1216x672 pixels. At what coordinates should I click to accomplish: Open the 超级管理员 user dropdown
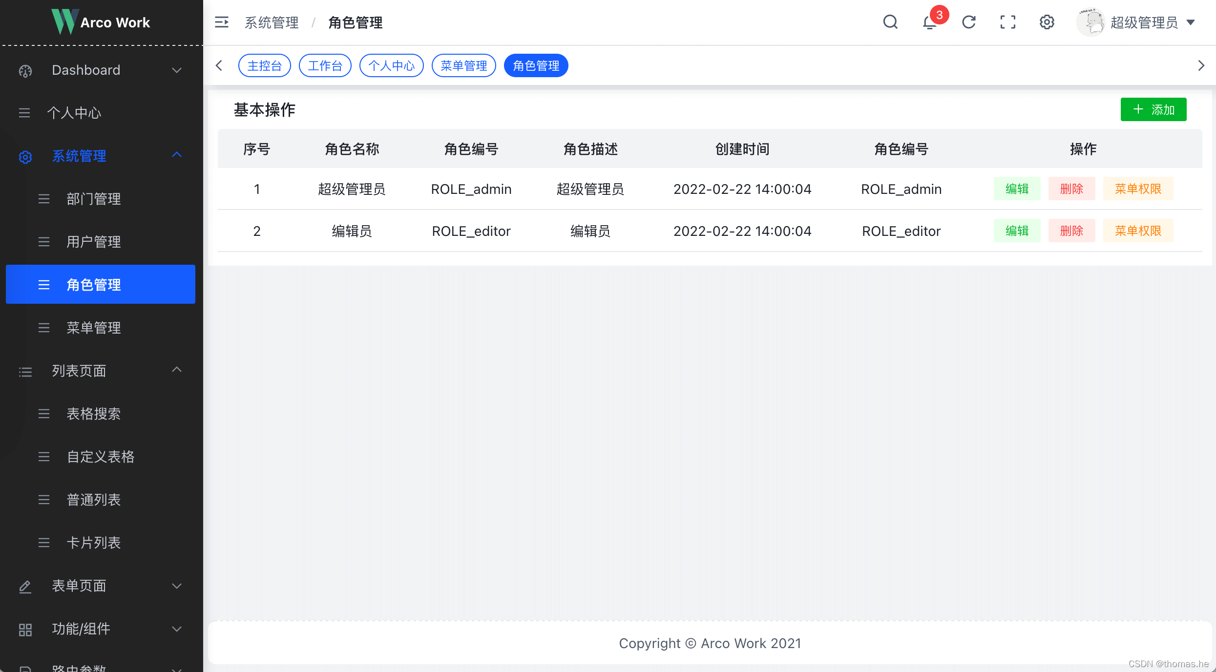(1153, 22)
